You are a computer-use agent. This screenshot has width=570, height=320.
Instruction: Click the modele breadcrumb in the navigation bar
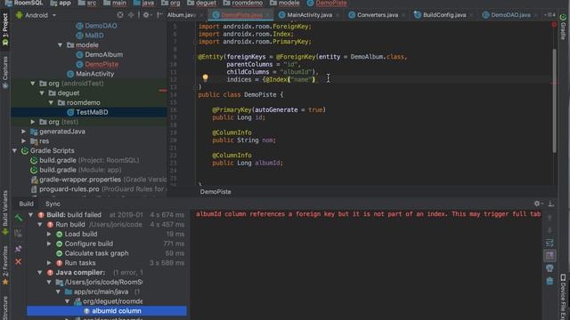click(284, 3)
